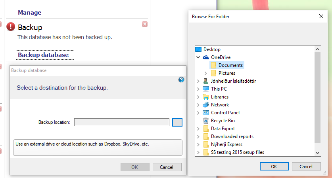Image resolution: width=332 pixels, height=178 pixels.
Task: Click the red Backup warning exclamation icon
Action: [11, 27]
